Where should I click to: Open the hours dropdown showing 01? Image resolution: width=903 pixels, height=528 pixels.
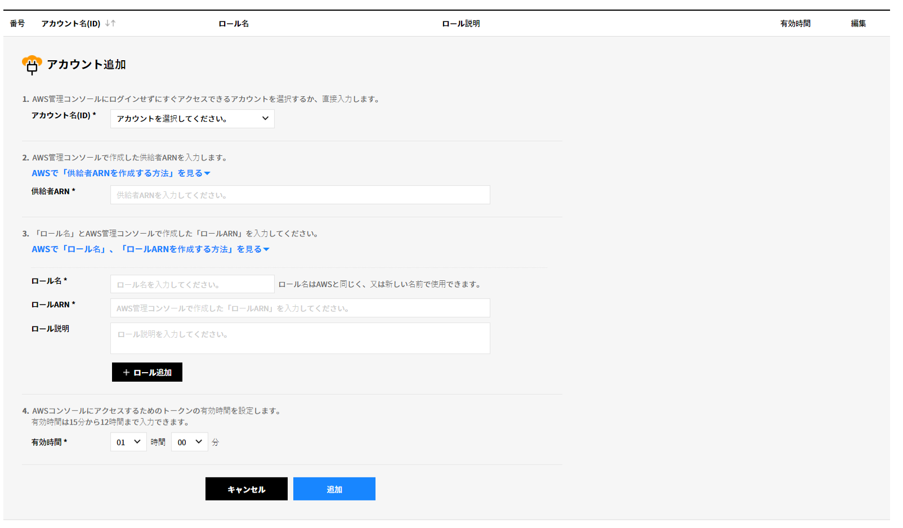point(128,442)
